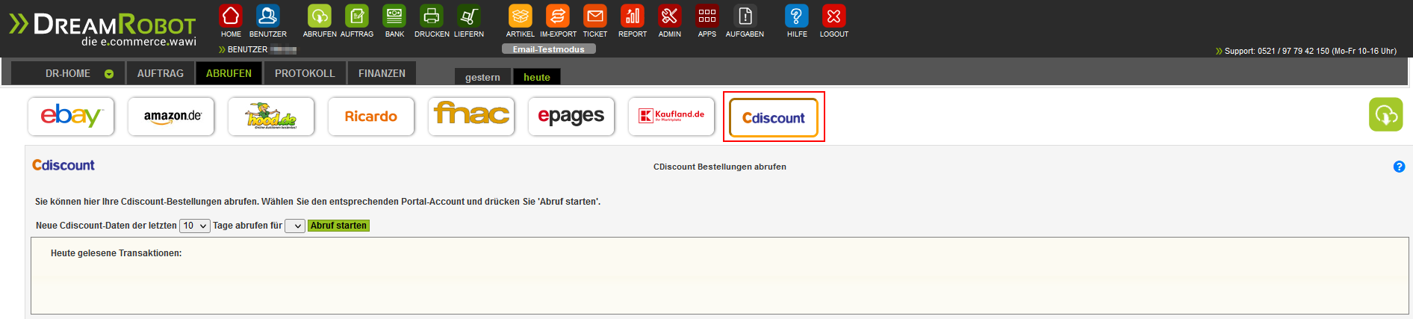Select the gestern tab
The width and height of the screenshot is (1413, 319).
pyautogui.click(x=482, y=77)
